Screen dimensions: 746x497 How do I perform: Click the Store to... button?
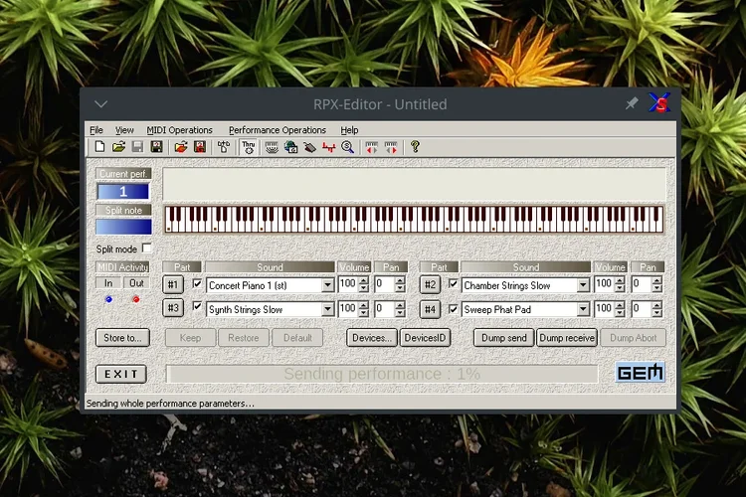[122, 338]
